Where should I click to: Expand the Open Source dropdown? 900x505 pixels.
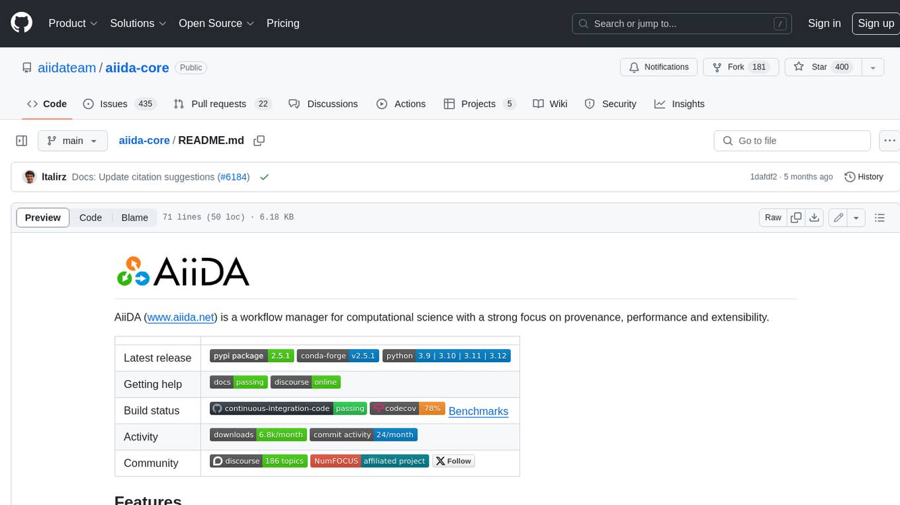point(216,23)
